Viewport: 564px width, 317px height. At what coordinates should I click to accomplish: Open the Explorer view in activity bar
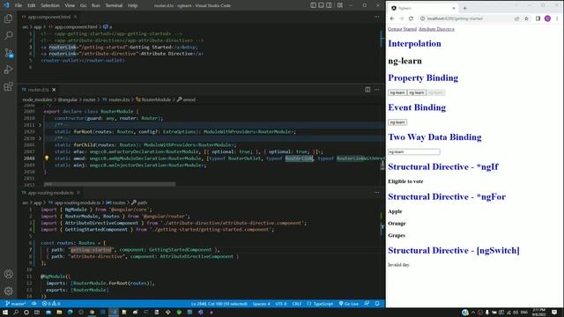tap(8, 18)
